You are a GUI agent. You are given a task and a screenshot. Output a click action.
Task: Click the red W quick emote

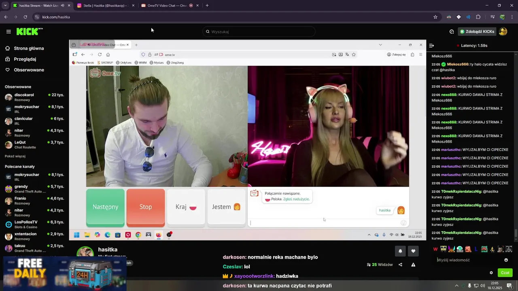click(435, 249)
